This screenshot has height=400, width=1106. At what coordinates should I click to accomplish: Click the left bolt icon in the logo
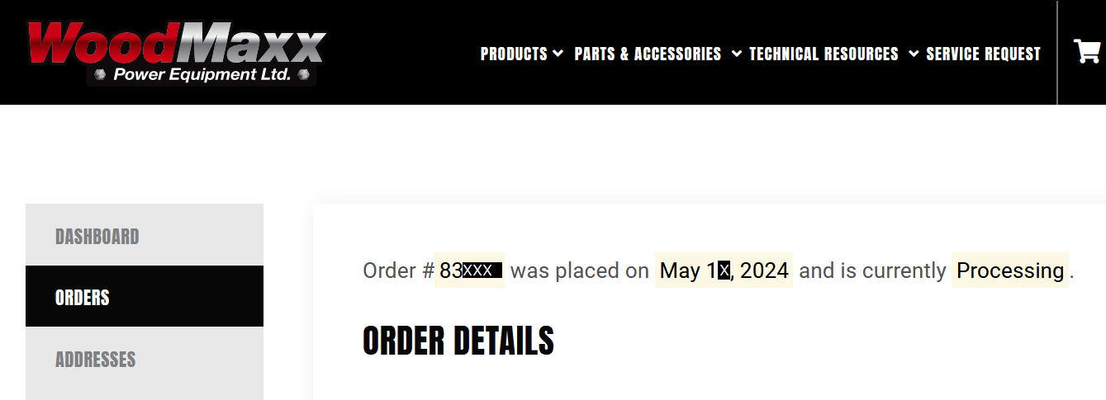(x=101, y=75)
